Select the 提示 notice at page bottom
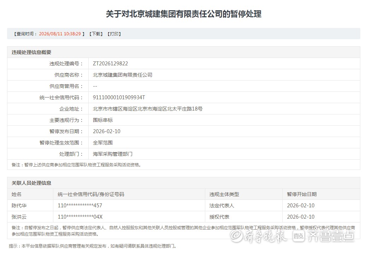Screen dimensions: 366x255 93,246
